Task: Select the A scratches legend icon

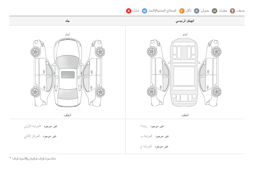Action: point(197,11)
